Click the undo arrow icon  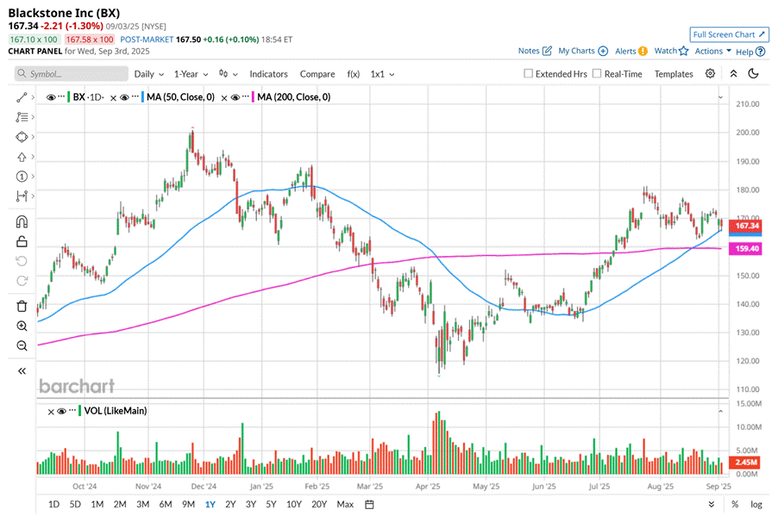pyautogui.click(x=22, y=261)
